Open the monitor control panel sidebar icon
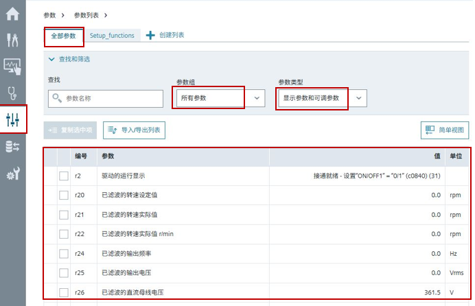475x306 pixels. point(12,67)
